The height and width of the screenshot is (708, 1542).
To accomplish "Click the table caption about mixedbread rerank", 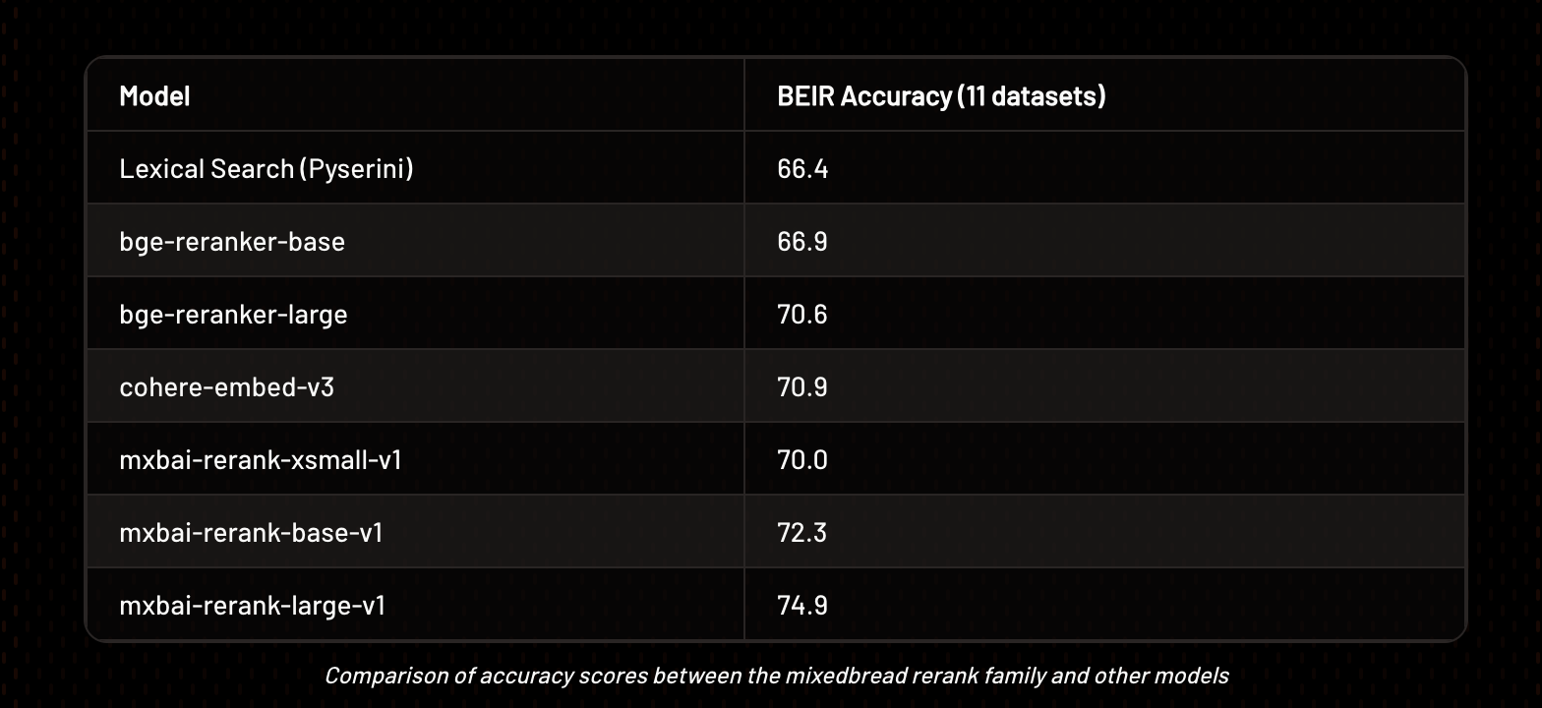I will coord(777,677).
